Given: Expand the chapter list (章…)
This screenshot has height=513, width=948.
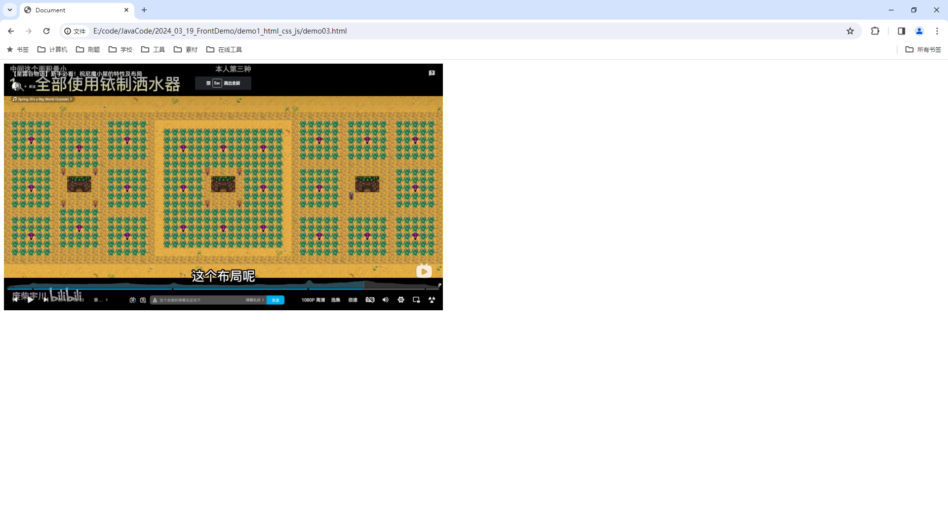Looking at the screenshot, I should 101,300.
